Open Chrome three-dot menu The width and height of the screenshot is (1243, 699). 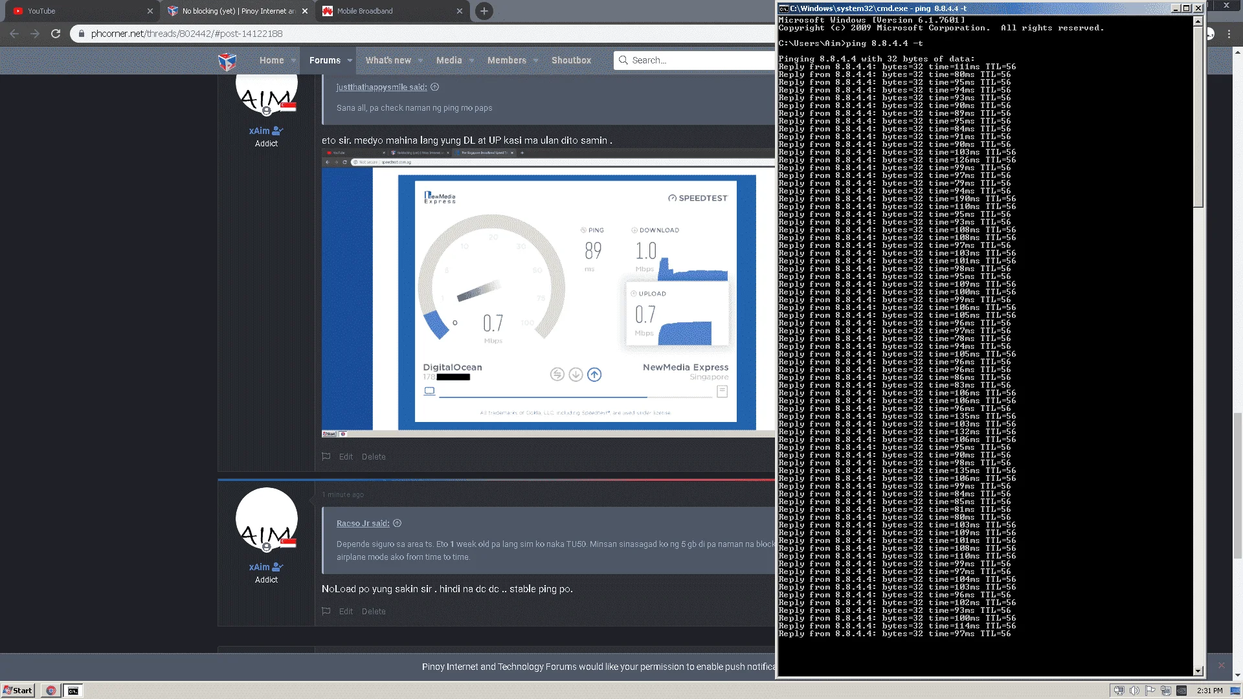pos(1229,34)
